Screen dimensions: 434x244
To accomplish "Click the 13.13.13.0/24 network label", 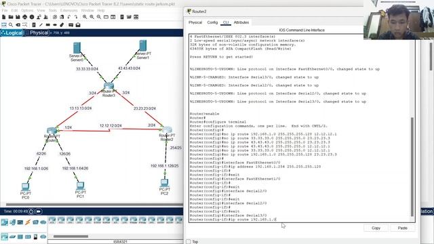I will 81,108.
